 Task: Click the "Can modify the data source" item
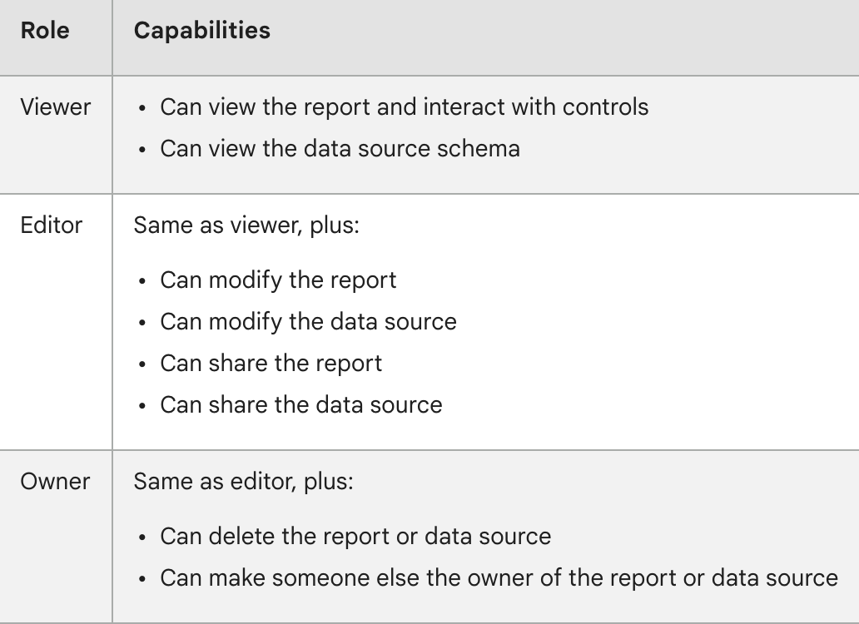tap(308, 321)
